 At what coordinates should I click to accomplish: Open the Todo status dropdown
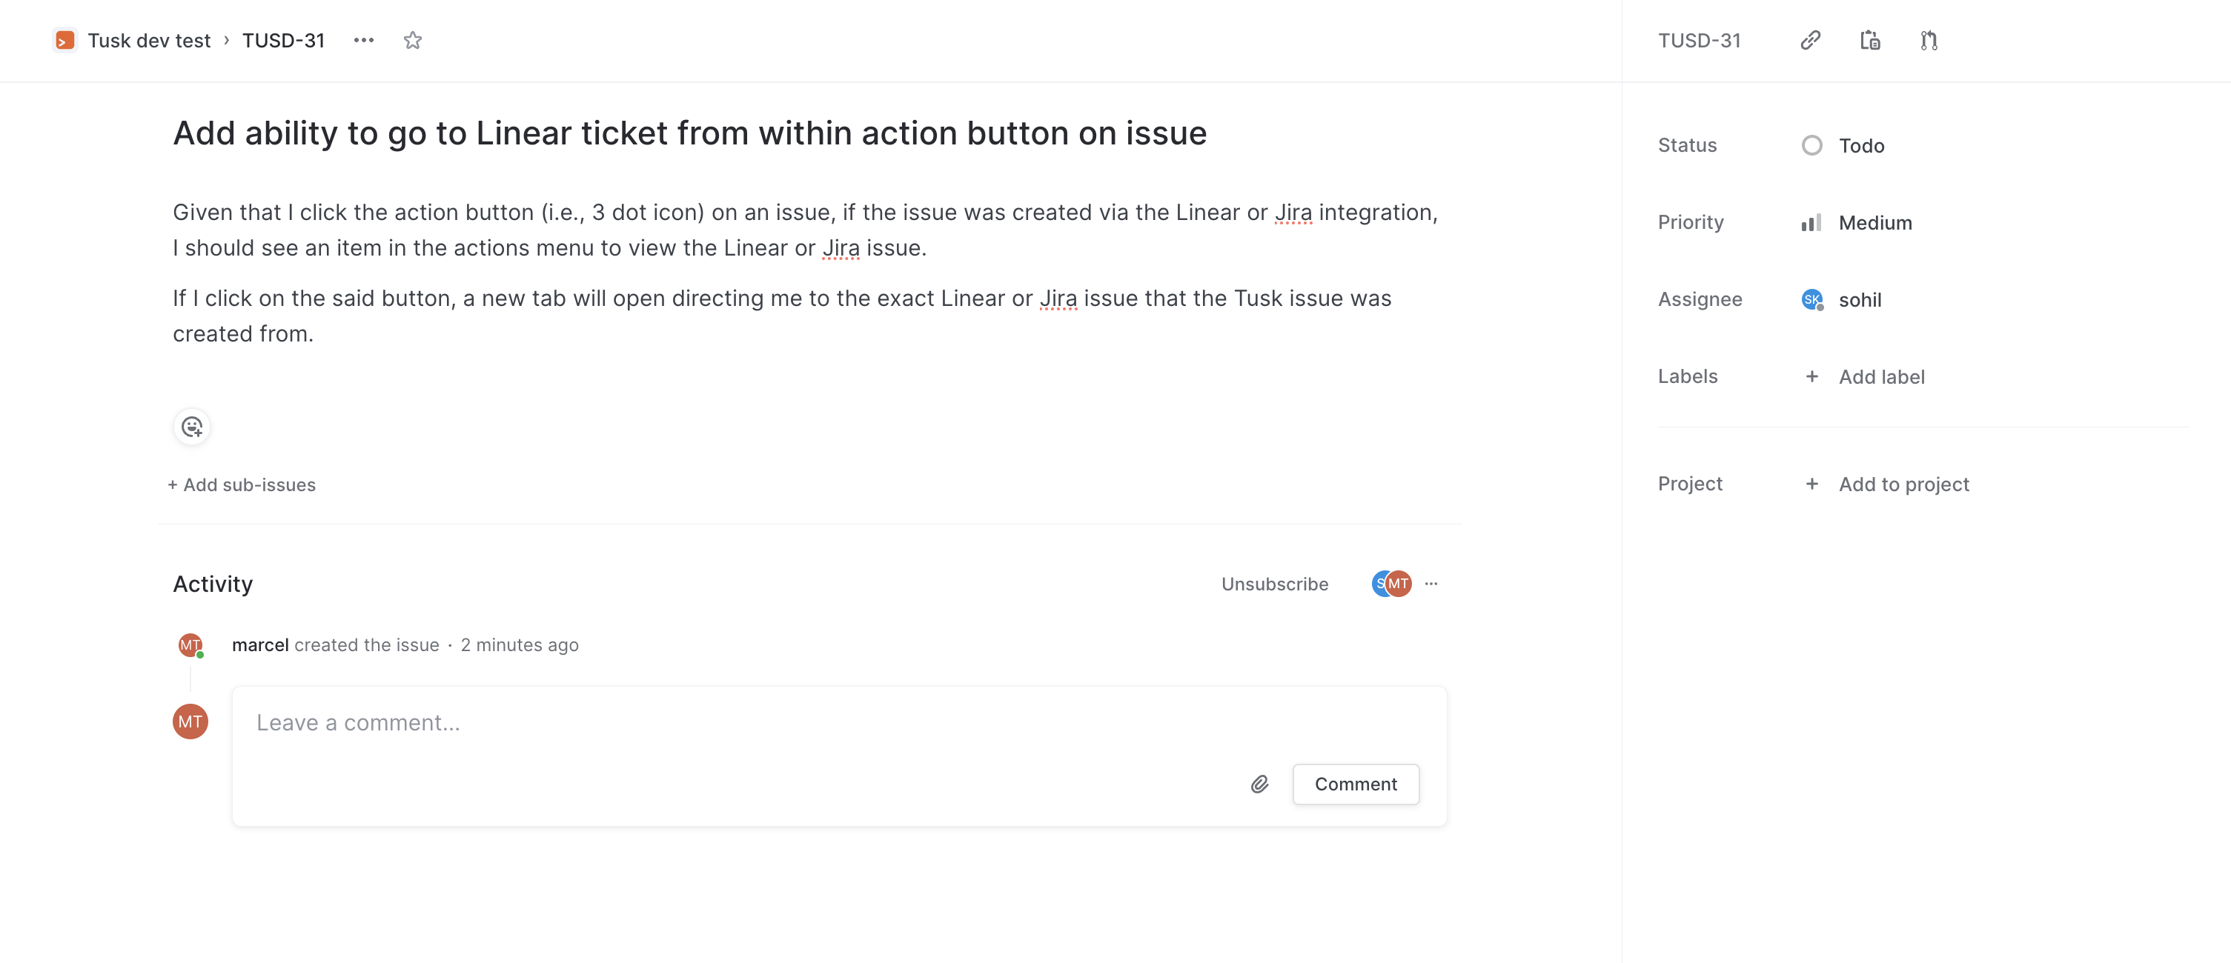tap(1843, 145)
